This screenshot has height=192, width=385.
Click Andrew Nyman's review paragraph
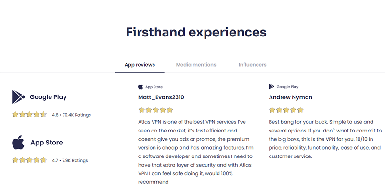pyautogui.click(x=325, y=139)
